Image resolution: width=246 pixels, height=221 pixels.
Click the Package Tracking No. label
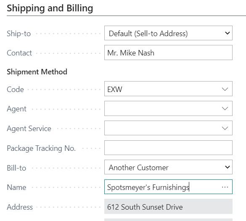41,148
